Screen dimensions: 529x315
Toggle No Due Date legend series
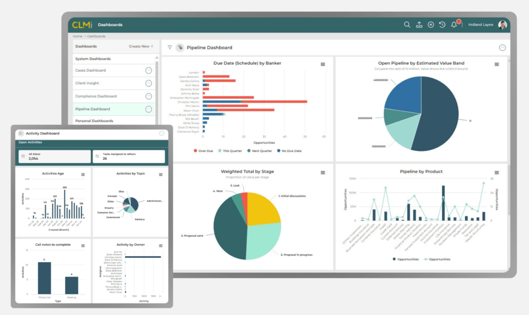pos(291,151)
